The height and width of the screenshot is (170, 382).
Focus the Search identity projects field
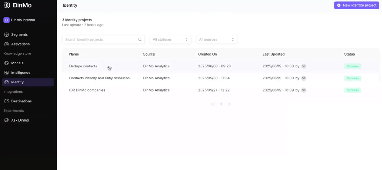(103, 39)
